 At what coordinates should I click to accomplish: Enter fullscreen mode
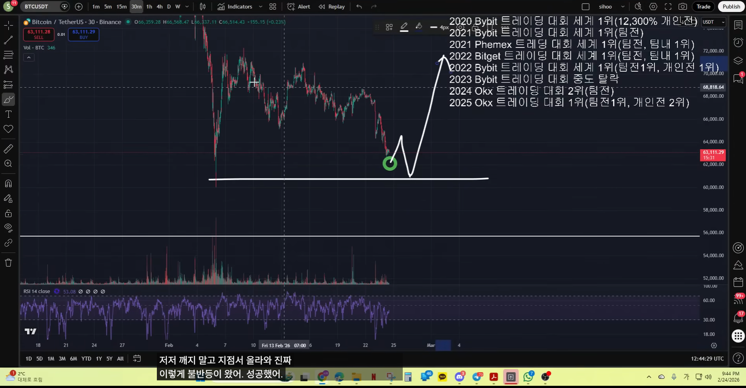[x=668, y=7]
